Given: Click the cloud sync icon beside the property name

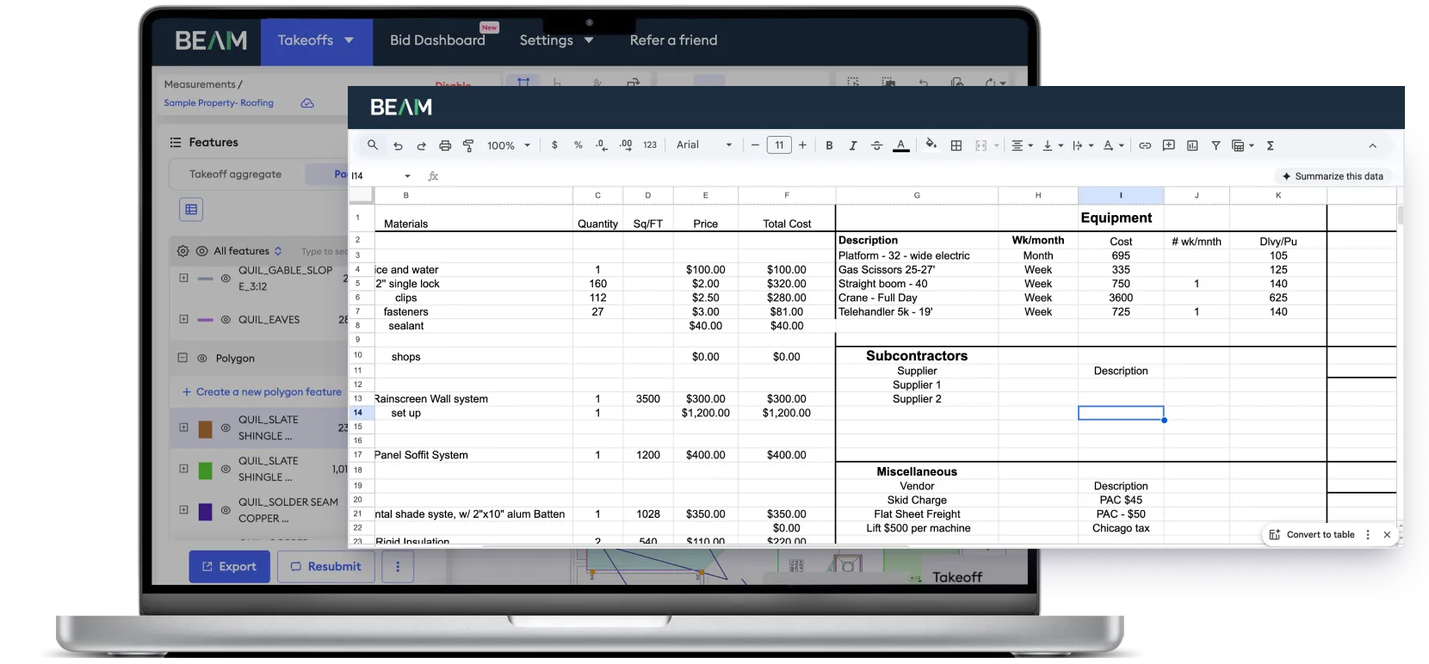Looking at the screenshot, I should [x=307, y=103].
